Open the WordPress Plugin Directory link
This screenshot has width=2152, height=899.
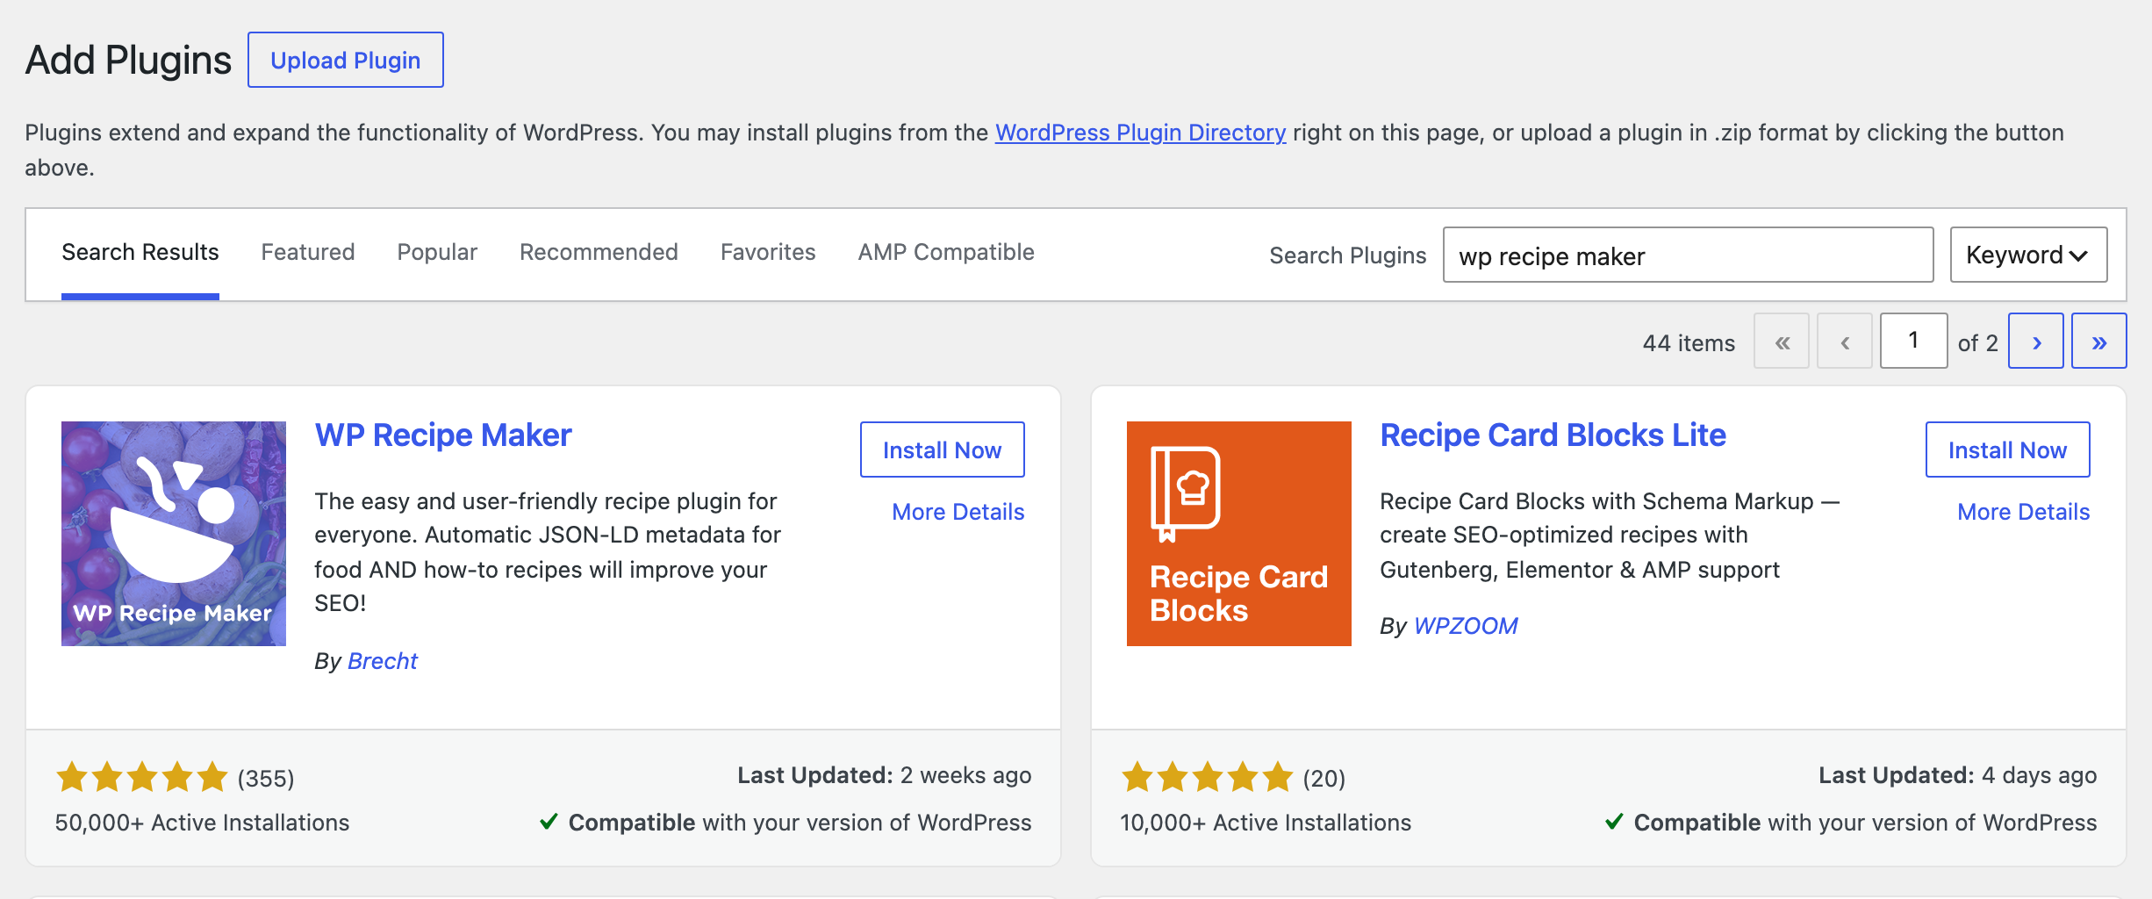tap(1140, 133)
